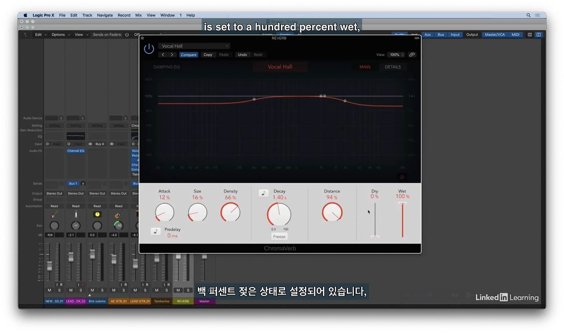Open the File menu
Viewport: 564px width, 333px height.
(62, 15)
